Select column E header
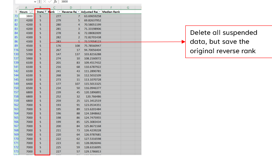This screenshot has height=161, width=272. pyautogui.click(x=91, y=7)
